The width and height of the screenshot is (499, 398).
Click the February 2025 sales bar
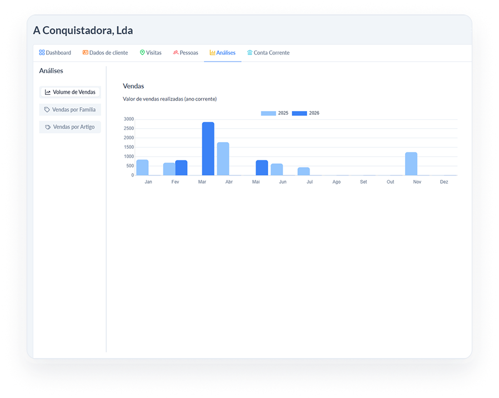click(x=169, y=169)
